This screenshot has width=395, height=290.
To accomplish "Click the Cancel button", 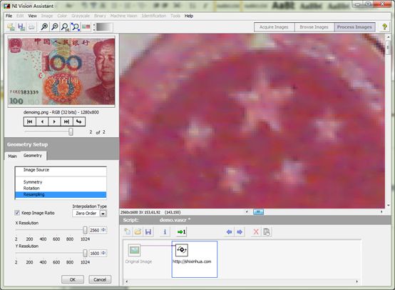I will coord(100,279).
